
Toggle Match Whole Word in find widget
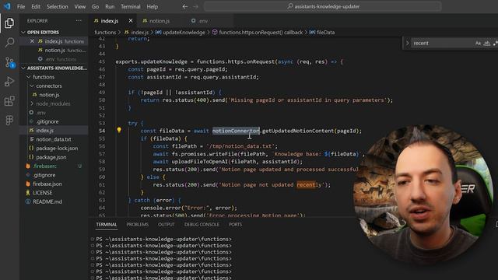pos(487,44)
